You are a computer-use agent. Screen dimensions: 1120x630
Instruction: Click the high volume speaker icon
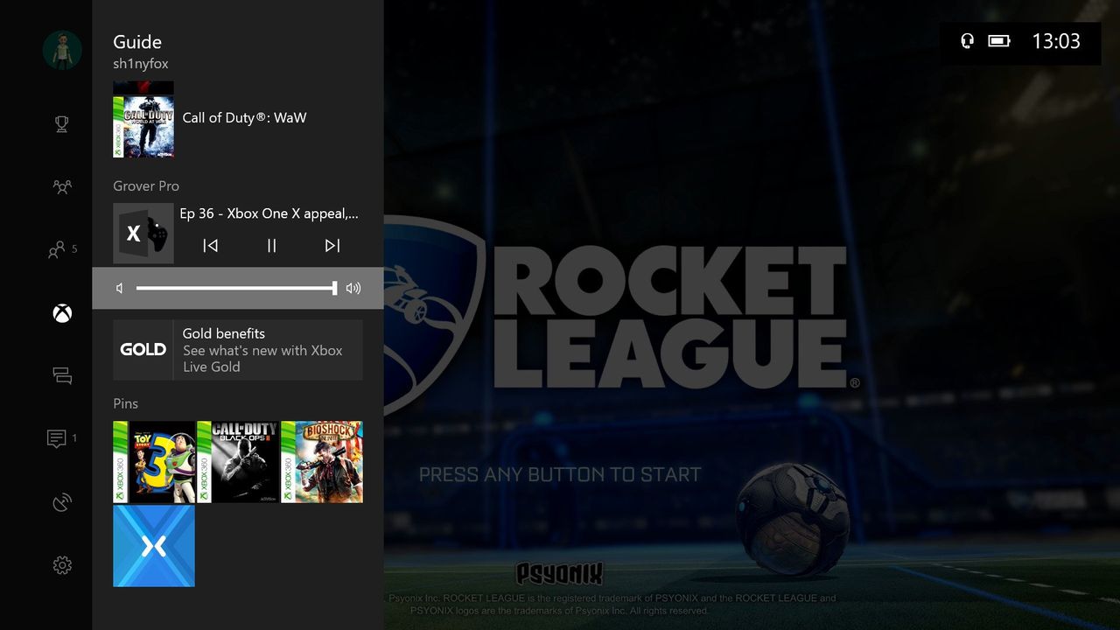(x=353, y=288)
